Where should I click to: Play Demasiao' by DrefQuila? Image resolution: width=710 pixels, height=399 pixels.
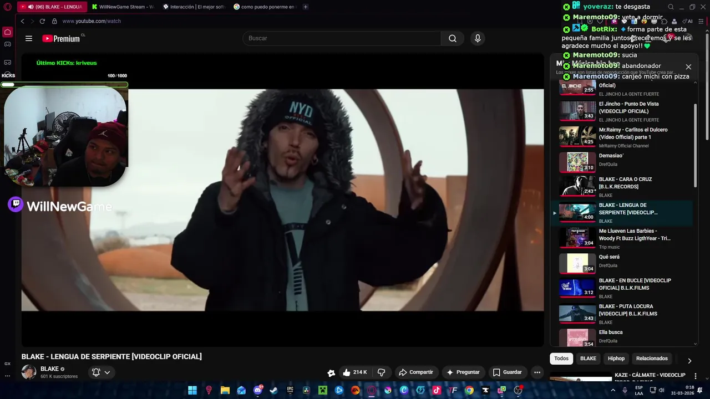pyautogui.click(x=626, y=163)
